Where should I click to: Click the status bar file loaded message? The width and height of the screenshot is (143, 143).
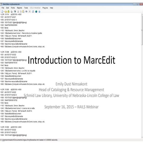pos(29,140)
